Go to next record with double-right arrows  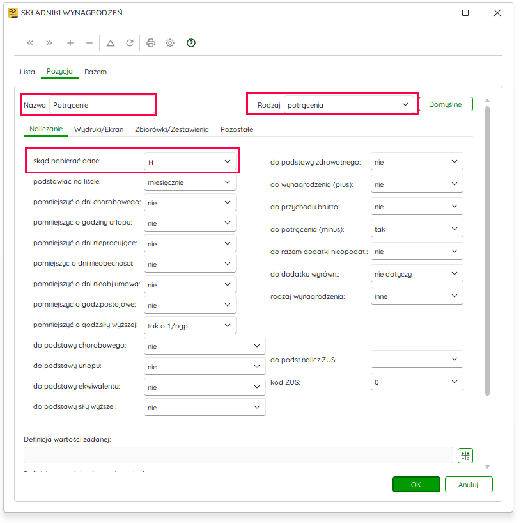tap(49, 43)
